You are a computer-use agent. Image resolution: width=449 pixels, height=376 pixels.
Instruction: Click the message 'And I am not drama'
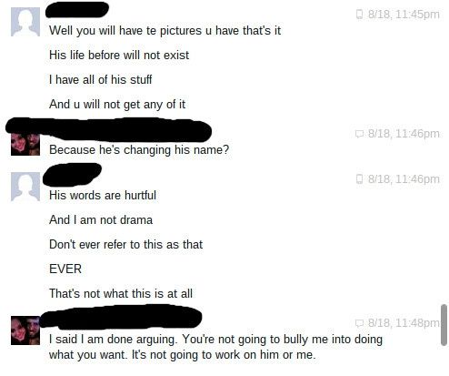coord(101,219)
